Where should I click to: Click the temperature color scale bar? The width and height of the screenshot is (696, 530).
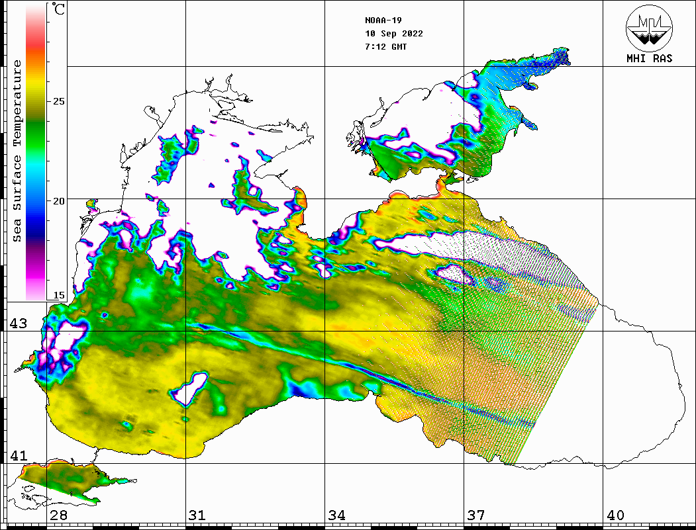pos(36,152)
